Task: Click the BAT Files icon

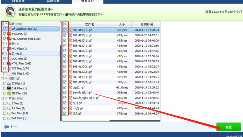Action: pyautogui.click(x=9, y=118)
